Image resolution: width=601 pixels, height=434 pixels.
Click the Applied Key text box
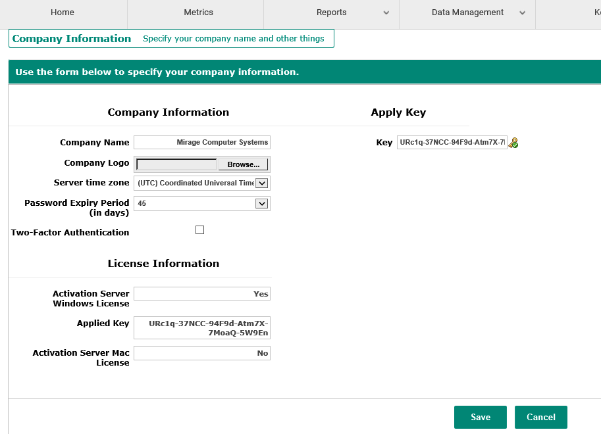tap(201, 328)
